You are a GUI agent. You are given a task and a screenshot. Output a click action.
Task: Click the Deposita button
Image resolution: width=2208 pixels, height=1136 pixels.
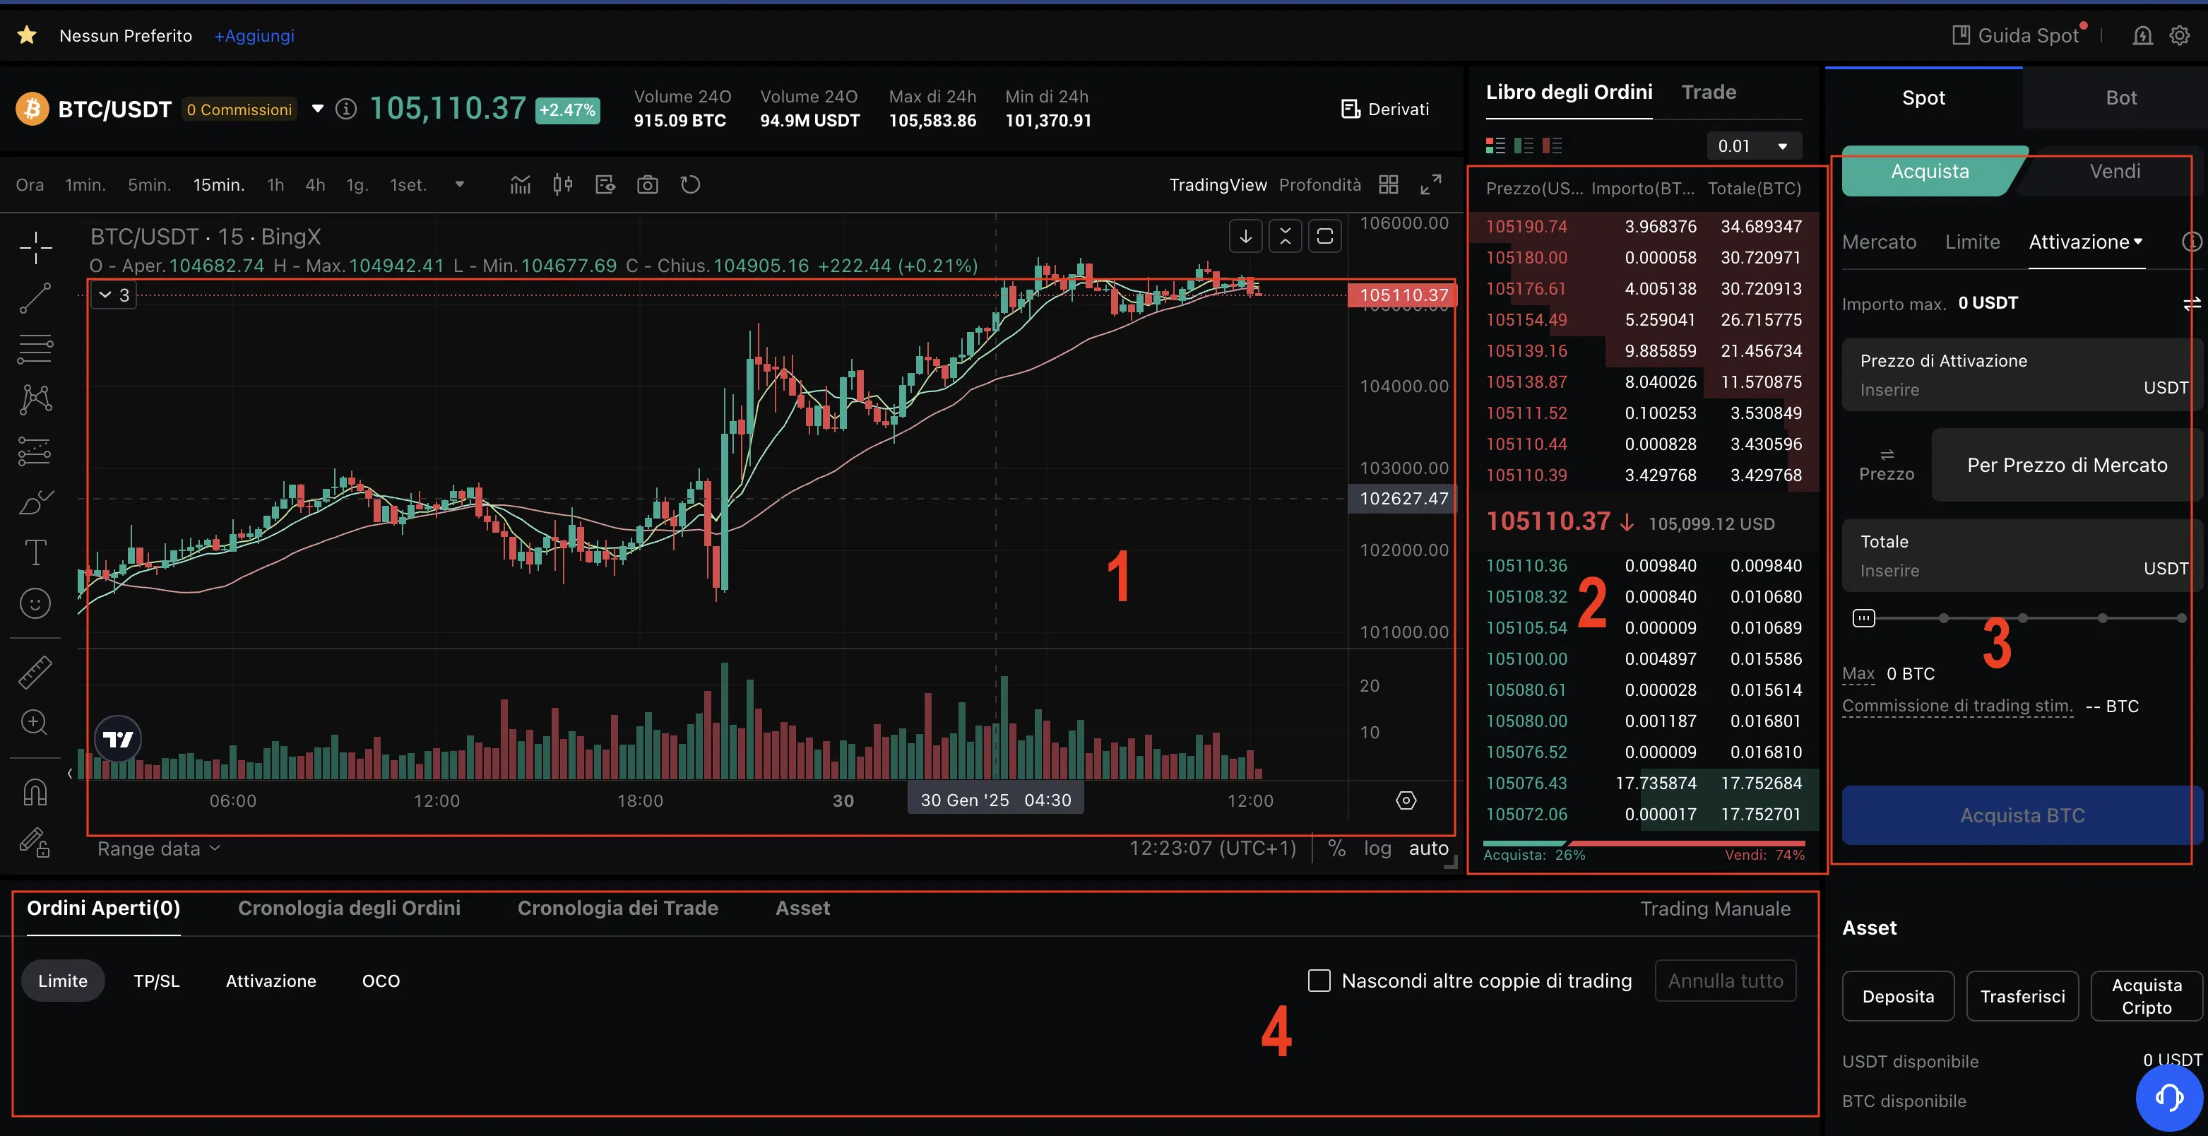[x=1898, y=996]
